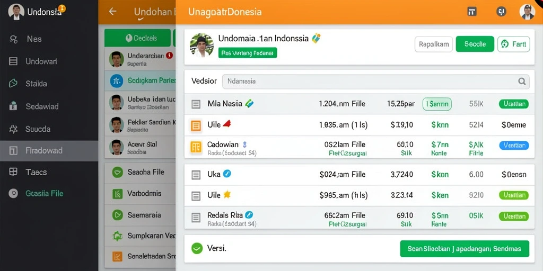
Task: Select Gtasiia File in the sidebar
Action: pyautogui.click(x=45, y=193)
